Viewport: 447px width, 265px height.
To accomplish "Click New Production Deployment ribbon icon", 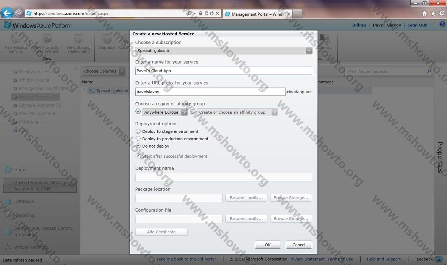I will (47, 44).
